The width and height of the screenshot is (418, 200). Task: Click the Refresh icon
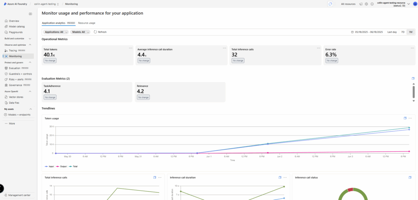click(x=96, y=32)
